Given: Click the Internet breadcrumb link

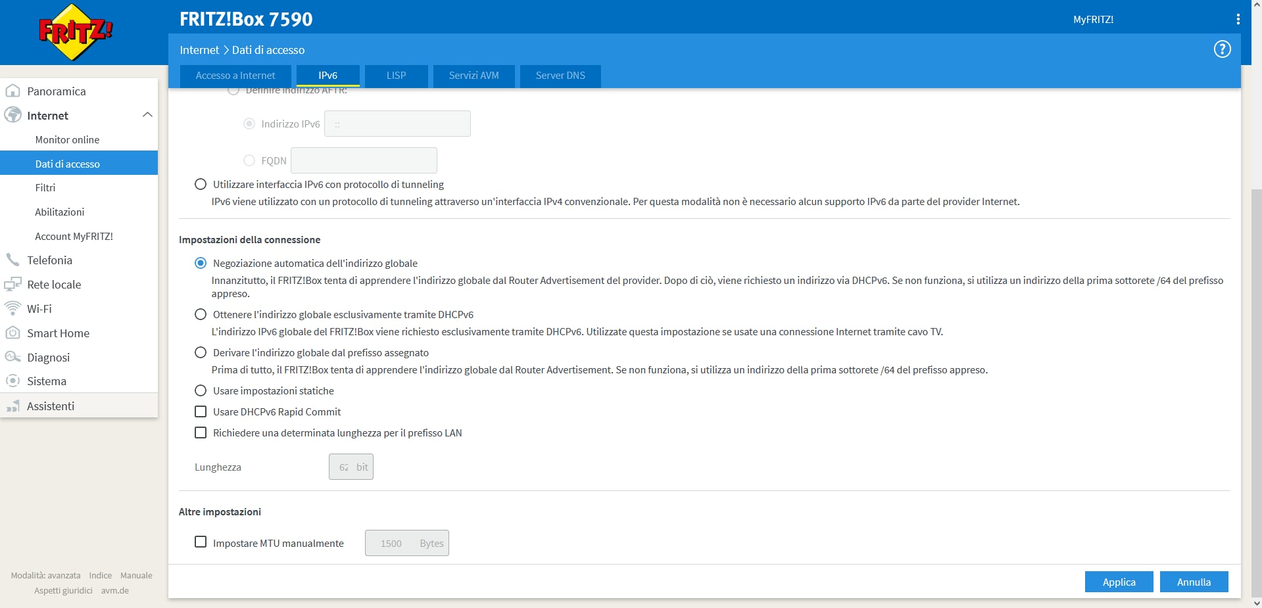Looking at the screenshot, I should click(x=199, y=50).
